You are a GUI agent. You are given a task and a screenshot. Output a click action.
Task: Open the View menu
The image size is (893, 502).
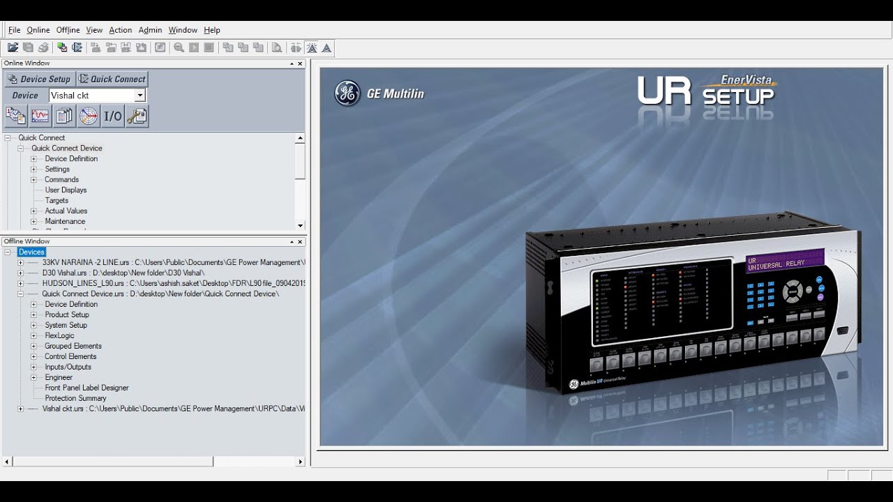[94, 30]
